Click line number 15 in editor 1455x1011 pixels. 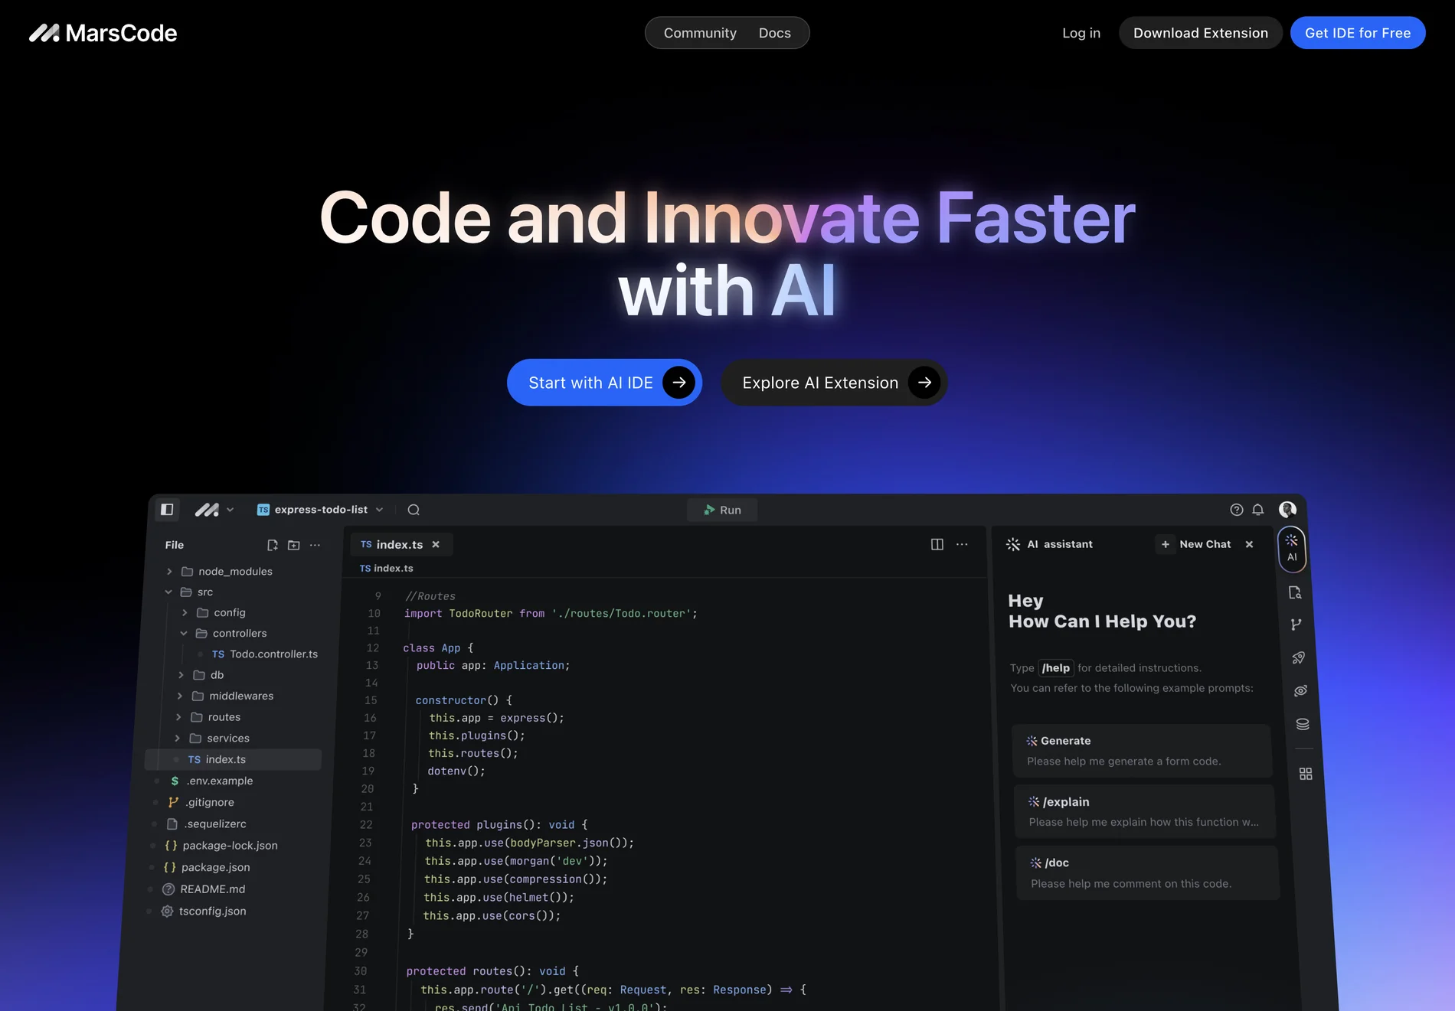[x=371, y=700]
